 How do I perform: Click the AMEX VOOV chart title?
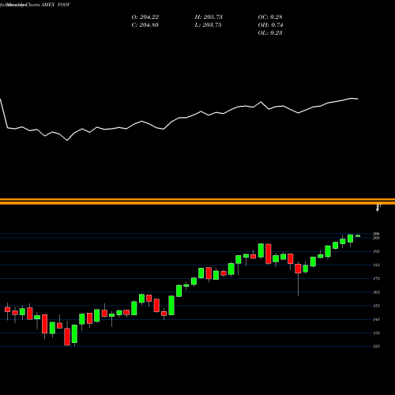pos(55,5)
